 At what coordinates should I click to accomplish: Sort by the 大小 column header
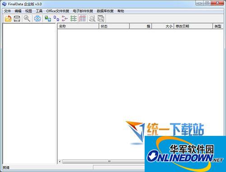(x=163, y=26)
